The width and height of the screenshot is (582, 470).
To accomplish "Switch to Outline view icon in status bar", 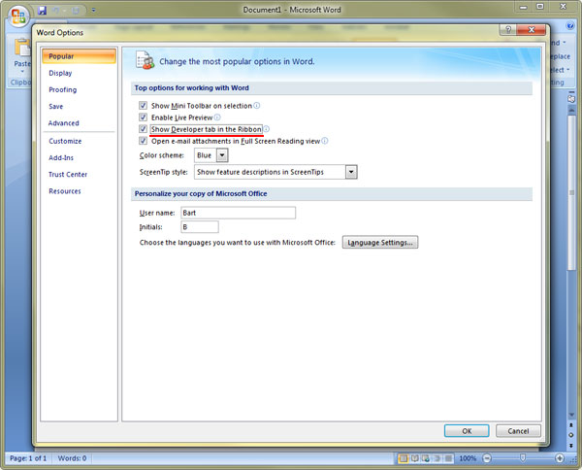I will (437, 458).
